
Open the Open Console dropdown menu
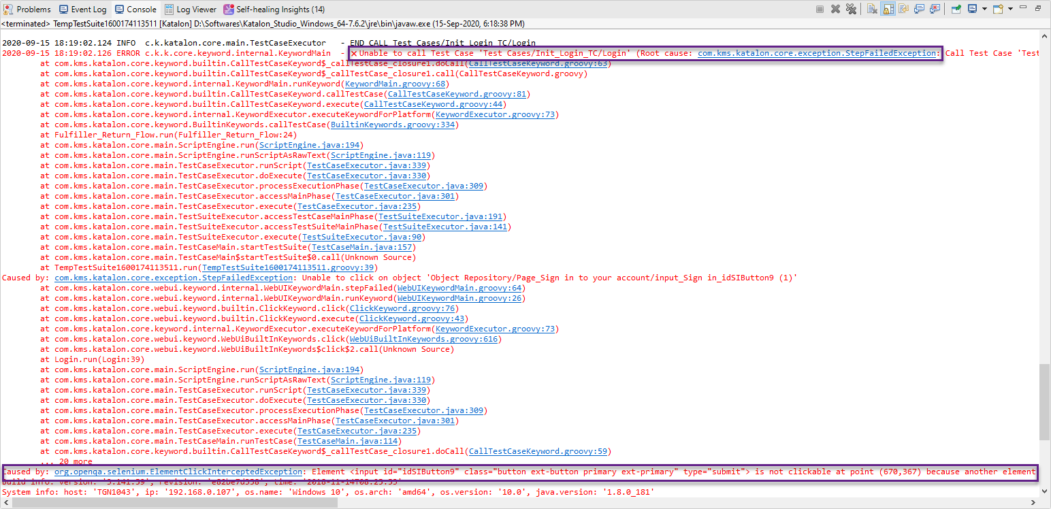[x=1010, y=7]
